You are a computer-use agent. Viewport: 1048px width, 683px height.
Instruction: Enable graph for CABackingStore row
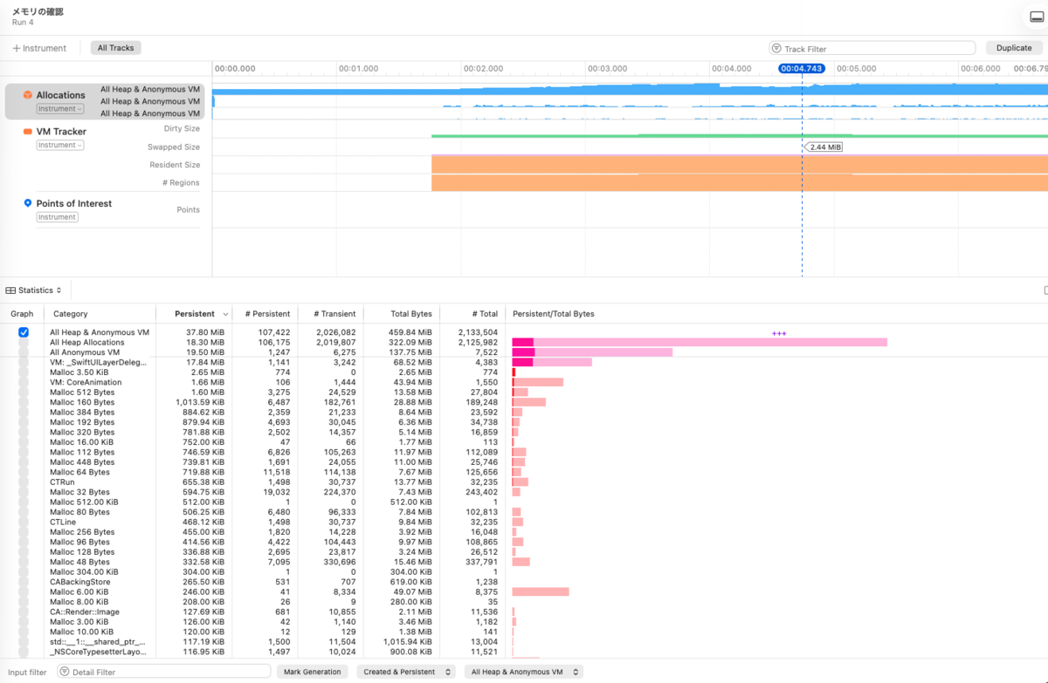click(x=24, y=582)
